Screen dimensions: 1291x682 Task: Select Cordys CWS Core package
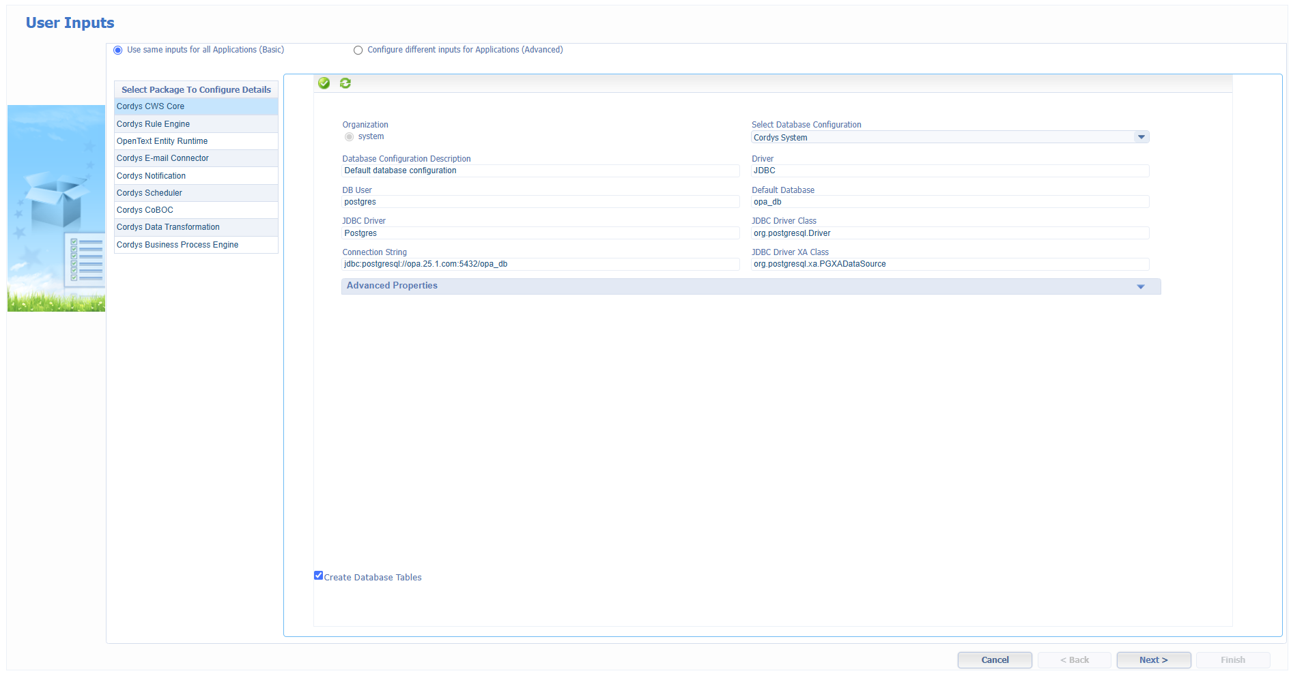196,106
